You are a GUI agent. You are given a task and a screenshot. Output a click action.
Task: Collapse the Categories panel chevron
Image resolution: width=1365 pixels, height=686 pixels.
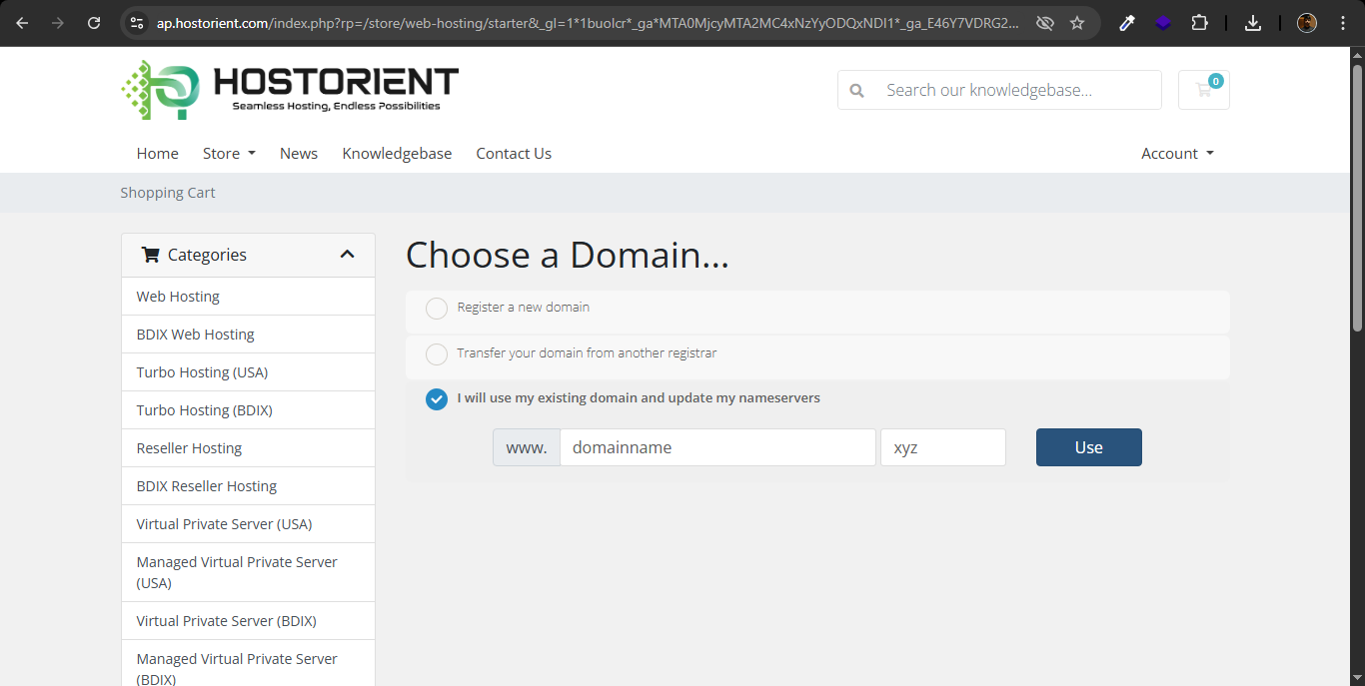tap(347, 255)
